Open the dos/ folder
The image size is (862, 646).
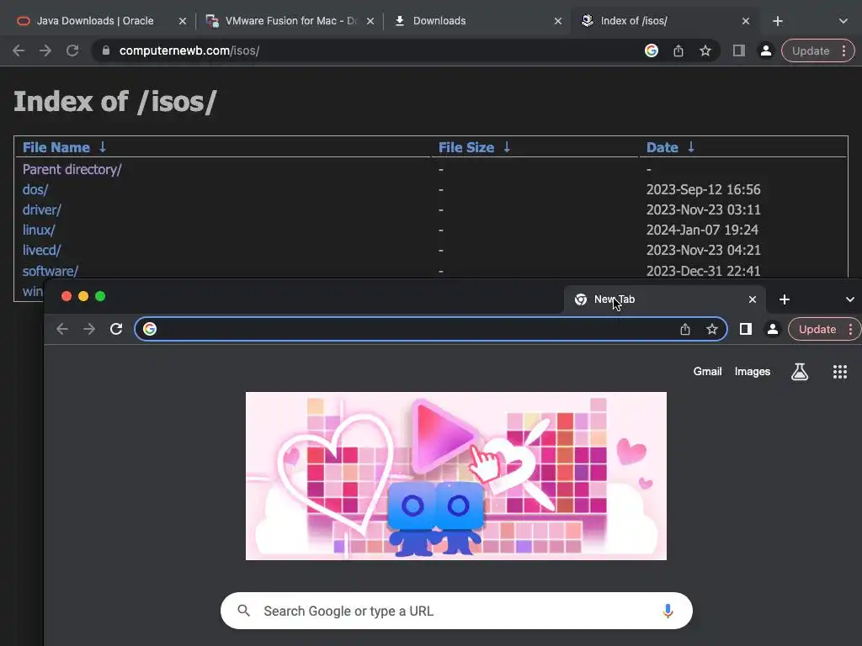click(x=35, y=189)
